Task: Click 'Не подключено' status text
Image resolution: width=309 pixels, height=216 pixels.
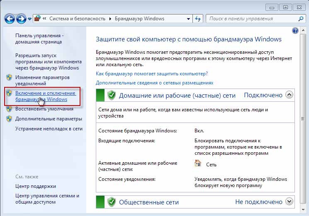Action: [259, 202]
